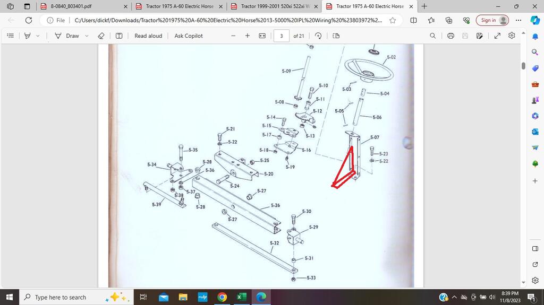The image size is (544, 305).
Task: Expand the Highlight tool dropdown arrow
Action: (38, 36)
